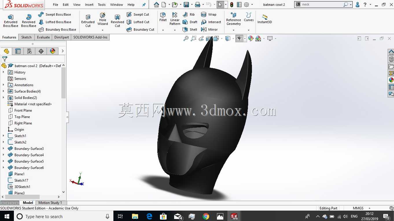Toggle the Hide/Show Items eye button
Screen dimensions: 394x221
[x=239, y=38]
